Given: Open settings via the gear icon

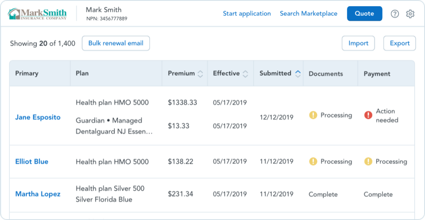Looking at the screenshot, I should click(410, 14).
